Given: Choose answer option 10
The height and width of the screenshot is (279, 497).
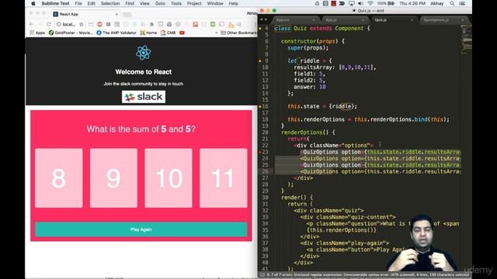Looking at the screenshot, I should [169, 178].
